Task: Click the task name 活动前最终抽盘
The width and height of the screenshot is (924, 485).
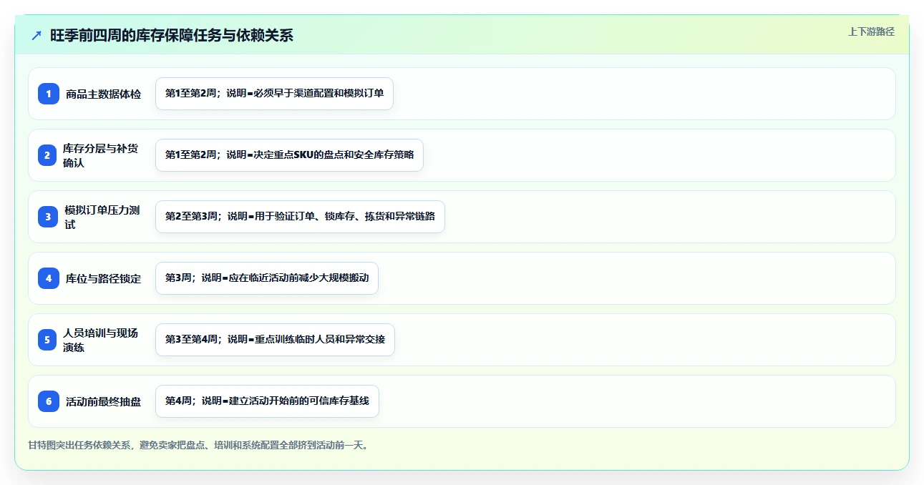Action: point(103,401)
